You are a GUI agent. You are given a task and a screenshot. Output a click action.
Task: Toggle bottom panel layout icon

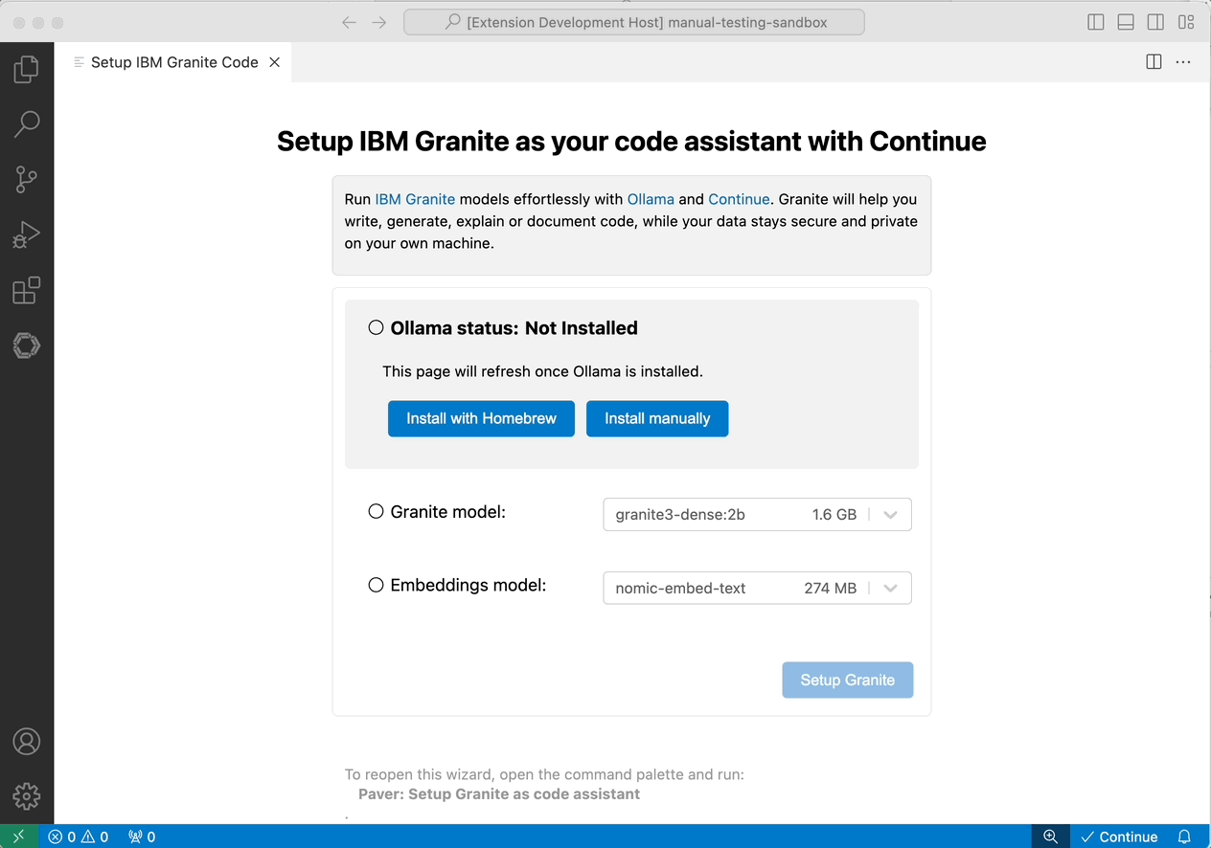point(1126,22)
